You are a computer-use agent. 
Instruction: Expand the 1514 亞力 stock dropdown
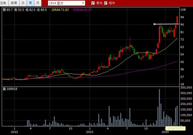(x=83, y=3)
